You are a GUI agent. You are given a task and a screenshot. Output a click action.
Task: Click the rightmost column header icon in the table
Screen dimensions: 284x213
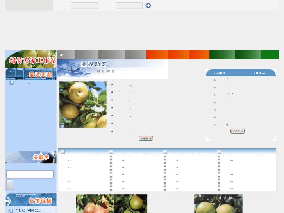219,152
